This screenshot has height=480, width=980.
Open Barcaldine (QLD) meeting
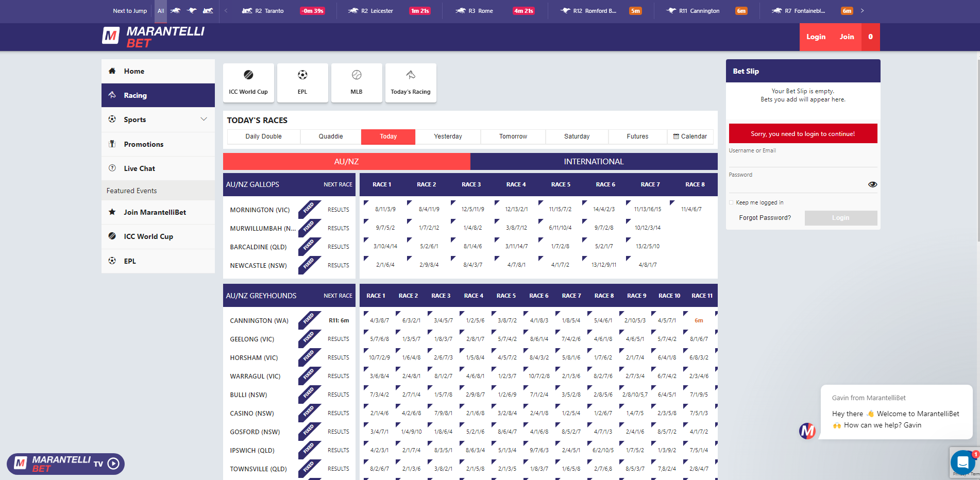tap(258, 247)
